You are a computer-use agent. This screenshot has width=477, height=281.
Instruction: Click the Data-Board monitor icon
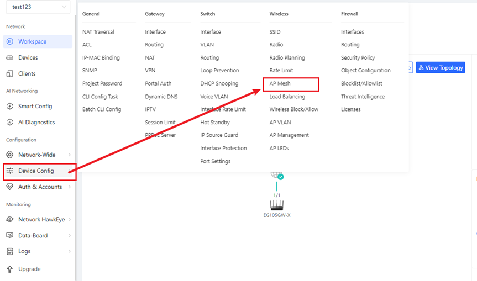click(x=10, y=235)
